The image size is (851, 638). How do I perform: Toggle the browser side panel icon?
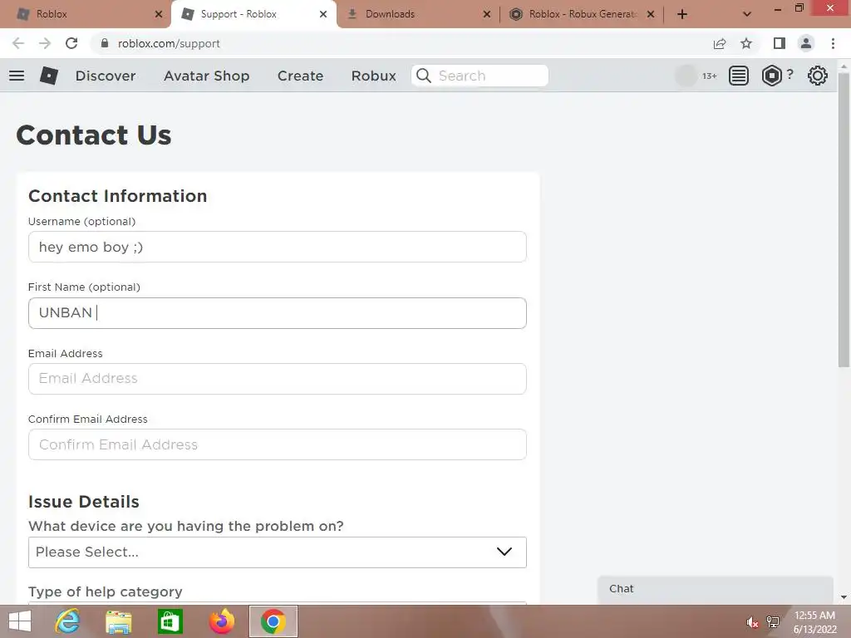(780, 43)
